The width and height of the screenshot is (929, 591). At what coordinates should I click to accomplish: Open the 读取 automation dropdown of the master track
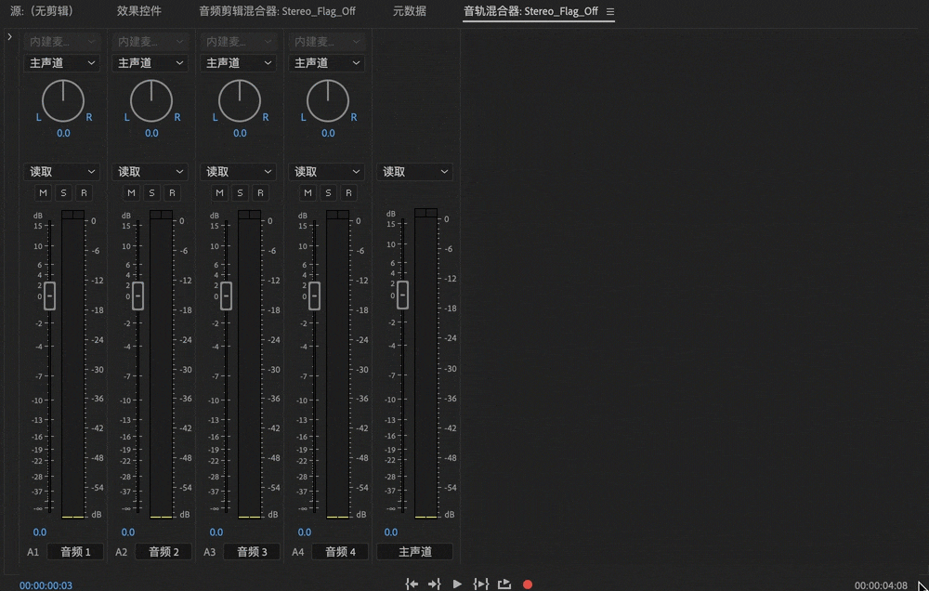(x=414, y=172)
